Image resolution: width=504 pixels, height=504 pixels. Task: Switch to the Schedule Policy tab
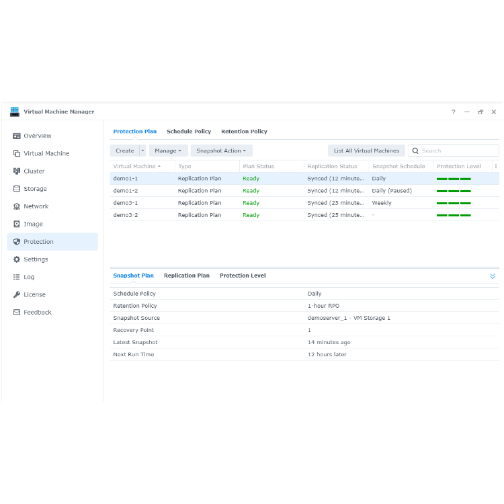coord(189,132)
